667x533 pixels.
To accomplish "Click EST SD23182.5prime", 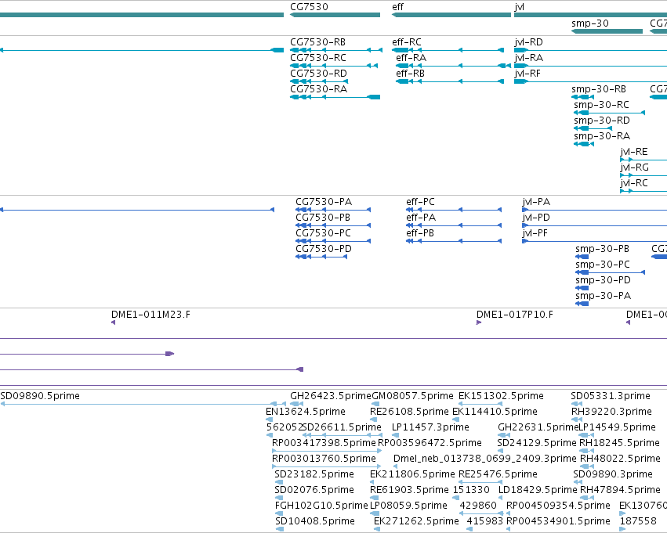I will click(x=314, y=475).
